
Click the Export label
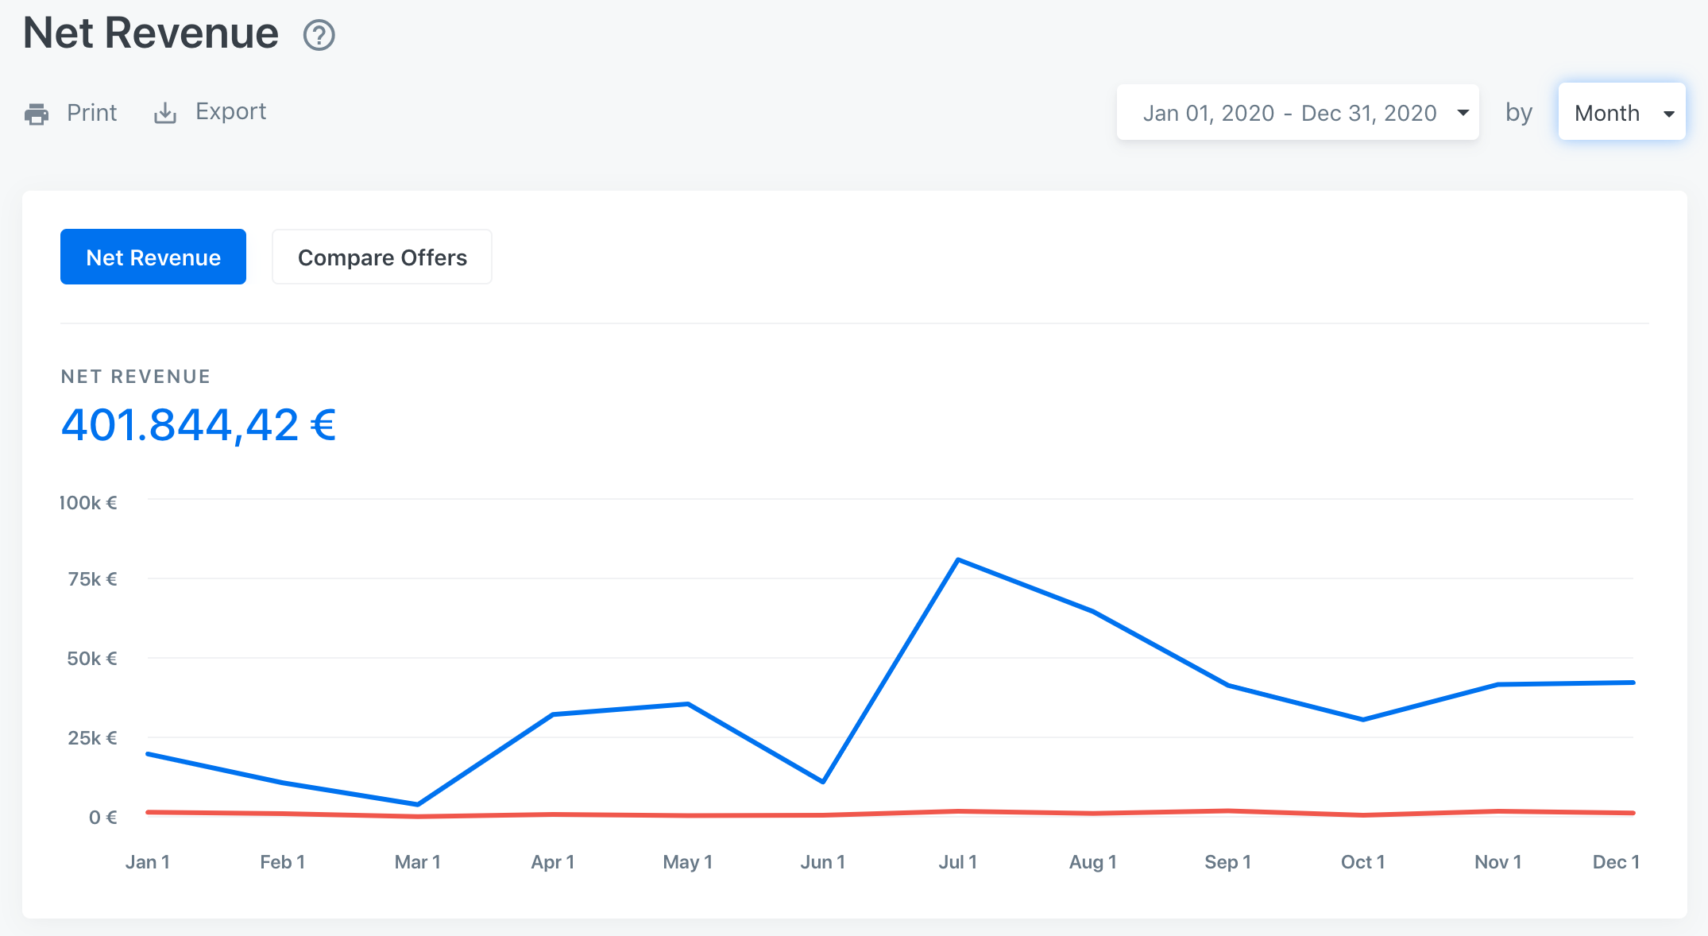pyautogui.click(x=230, y=111)
